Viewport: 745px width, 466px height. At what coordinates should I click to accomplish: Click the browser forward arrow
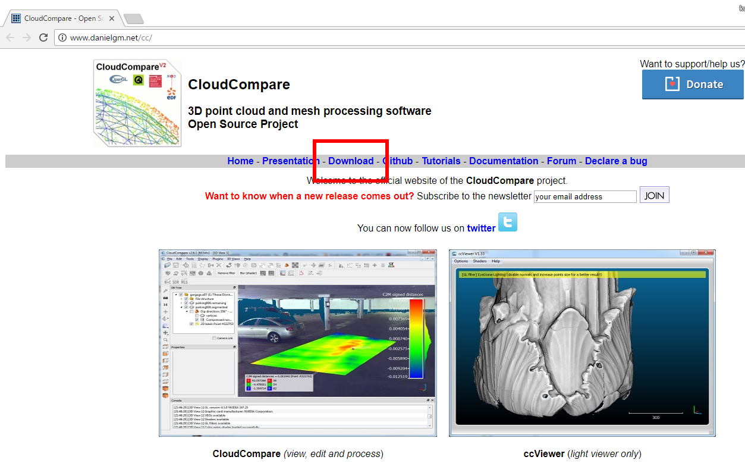(27, 37)
